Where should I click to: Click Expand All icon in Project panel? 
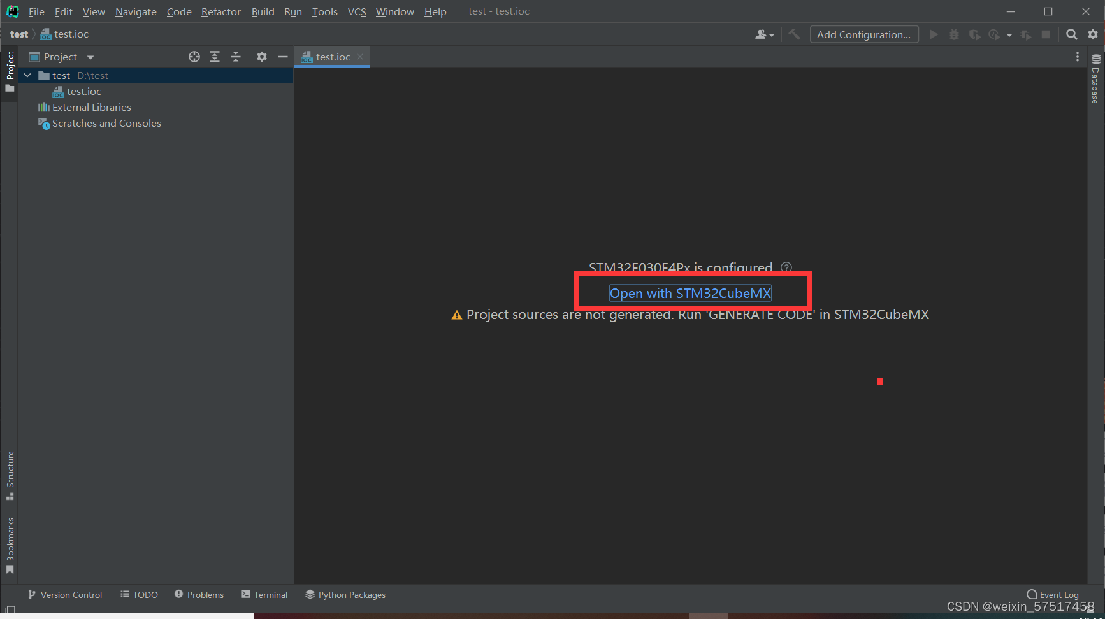(x=215, y=57)
